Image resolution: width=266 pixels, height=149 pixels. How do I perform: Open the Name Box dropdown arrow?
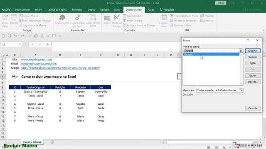(x=20, y=44)
